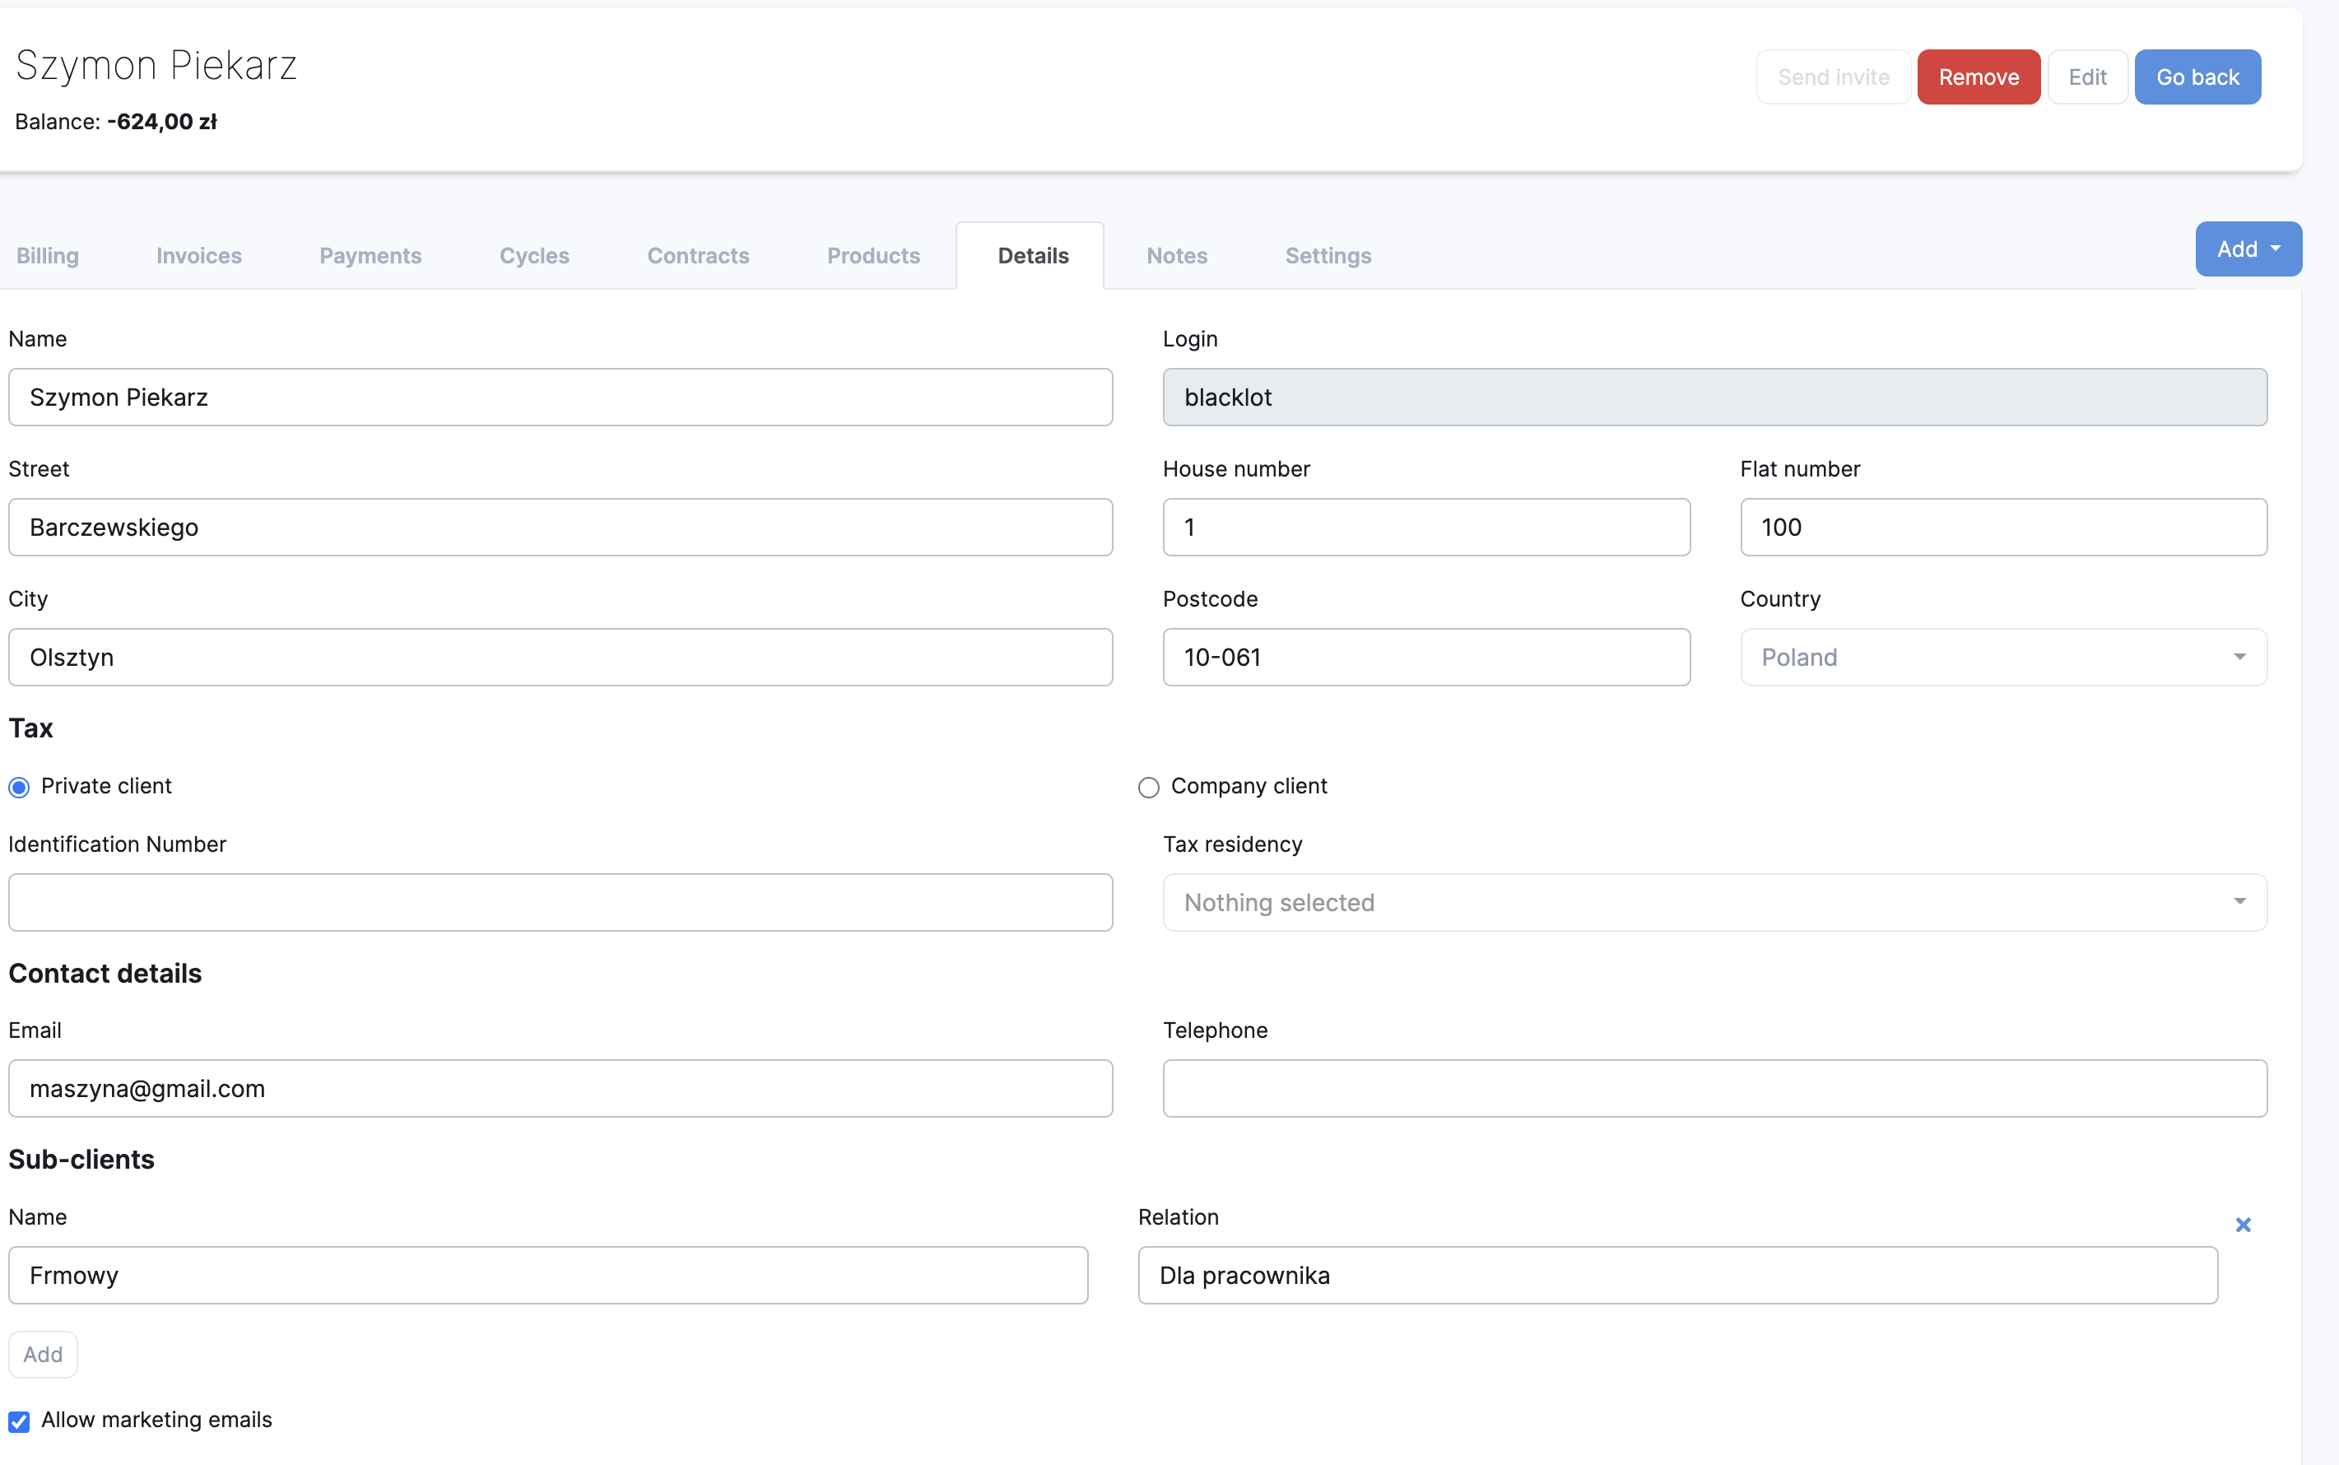
Task: Remove the Frmowy sub-client with X icon
Action: click(2242, 1225)
